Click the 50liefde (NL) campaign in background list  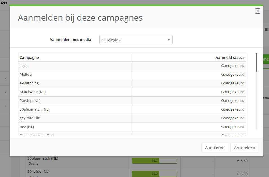coord(38,172)
